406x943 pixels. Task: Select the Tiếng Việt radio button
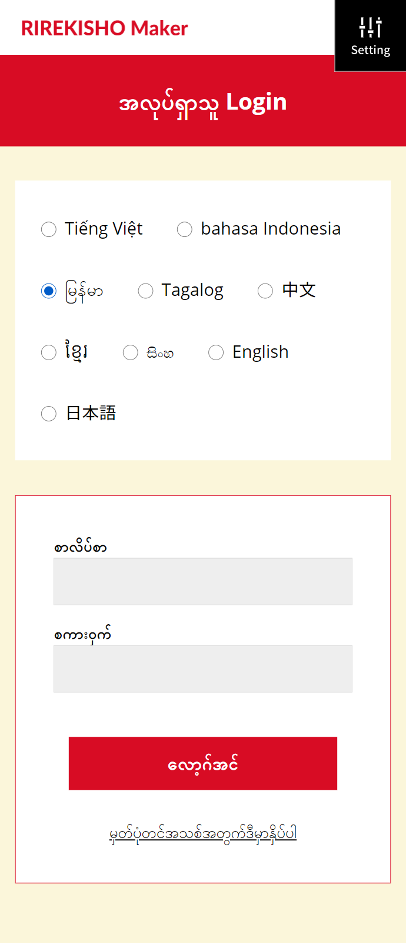49,229
